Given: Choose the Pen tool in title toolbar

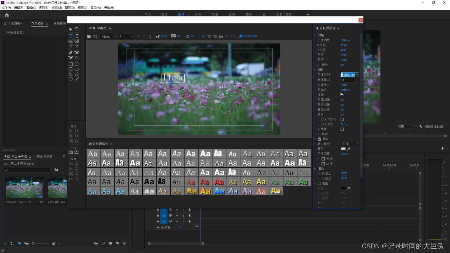Looking at the screenshot, I should (71, 52).
